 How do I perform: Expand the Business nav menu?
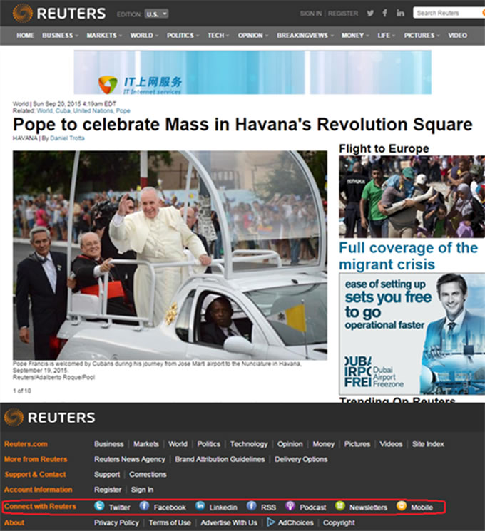pos(60,36)
